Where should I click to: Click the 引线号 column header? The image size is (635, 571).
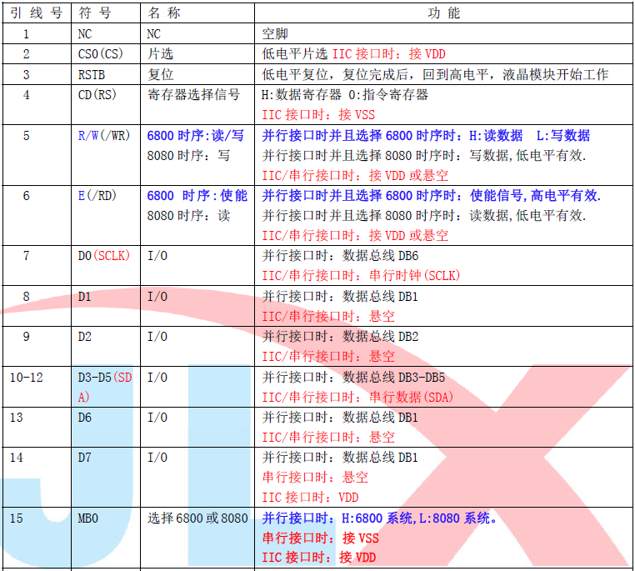tap(35, 13)
